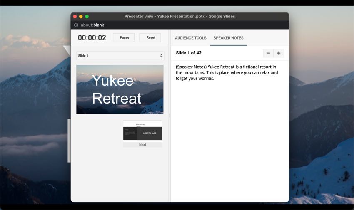Close the Presenter view window
Screen dimensions: 354x210
(x=75, y=17)
